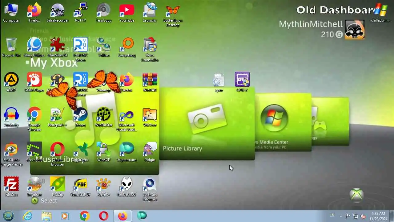Viewport: 394px width, 222px height.
Task: Select the WinDirStat shortcut
Action: coord(104,117)
